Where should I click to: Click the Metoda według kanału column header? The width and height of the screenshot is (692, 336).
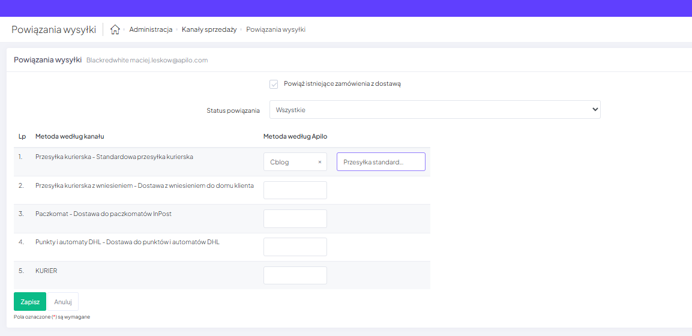(x=70, y=136)
